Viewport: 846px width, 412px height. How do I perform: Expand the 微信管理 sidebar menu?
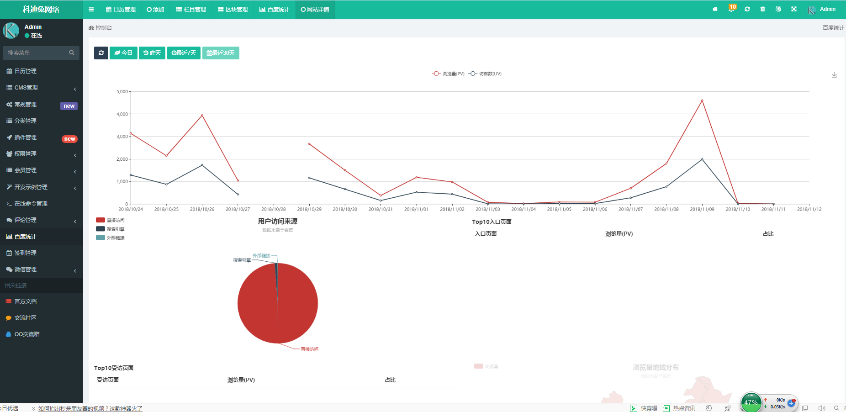(x=41, y=269)
